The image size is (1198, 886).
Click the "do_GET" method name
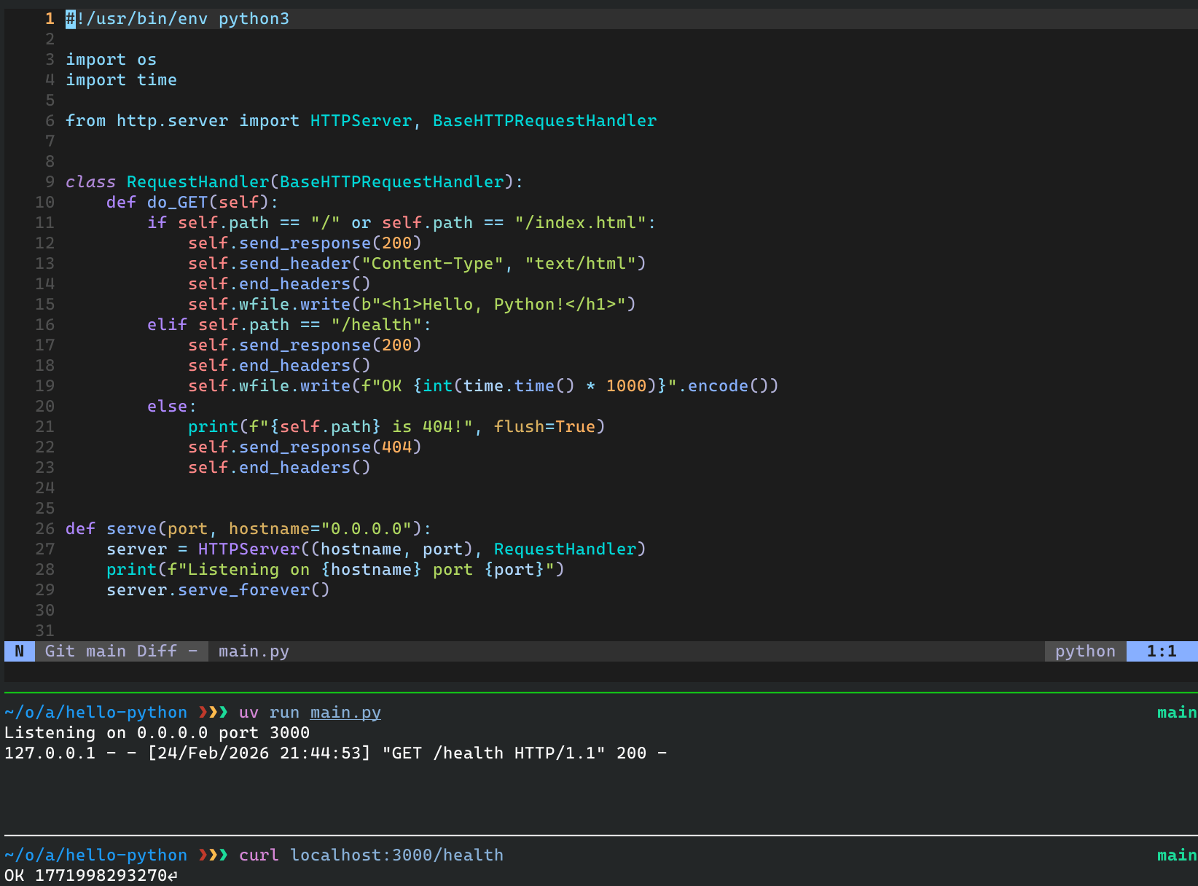[177, 203]
